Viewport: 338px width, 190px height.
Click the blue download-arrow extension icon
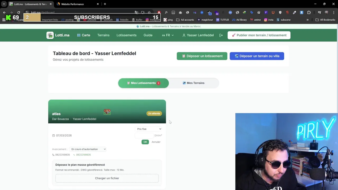pos(302,12)
